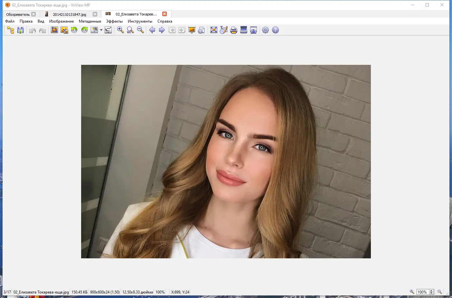Open the Эффекты menu
Viewport: 452px width, 298px height.
(x=114, y=21)
